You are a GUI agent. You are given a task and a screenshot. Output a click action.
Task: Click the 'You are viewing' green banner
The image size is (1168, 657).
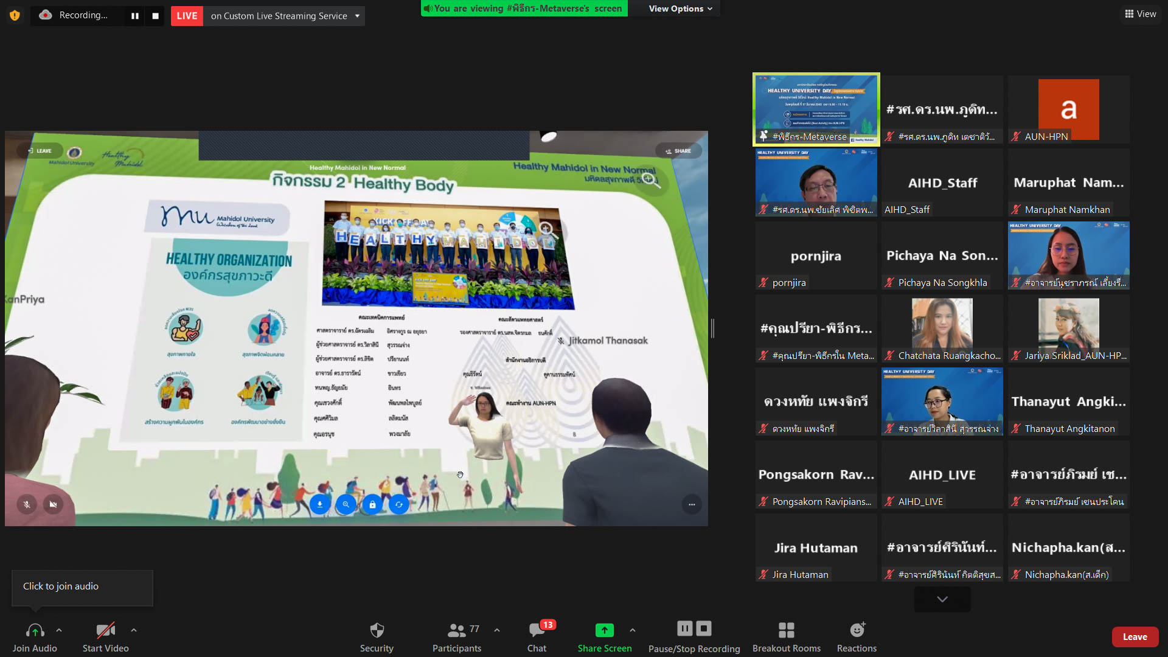524,9
